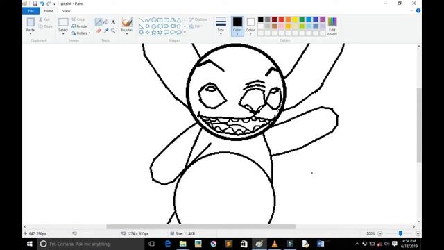Open File Explorer from the taskbar
The height and width of the screenshot is (250, 444).
(x=183, y=244)
